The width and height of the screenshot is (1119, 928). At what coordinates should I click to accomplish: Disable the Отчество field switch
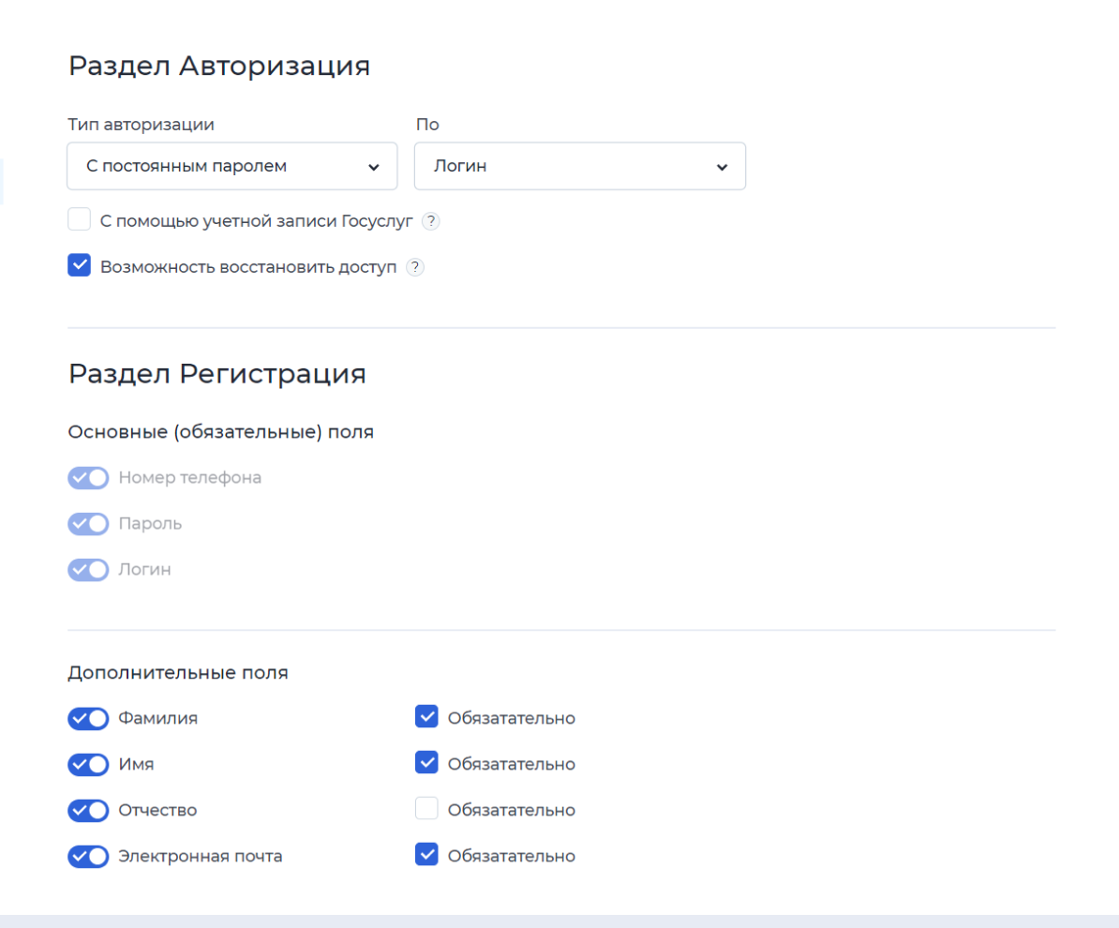pos(88,810)
